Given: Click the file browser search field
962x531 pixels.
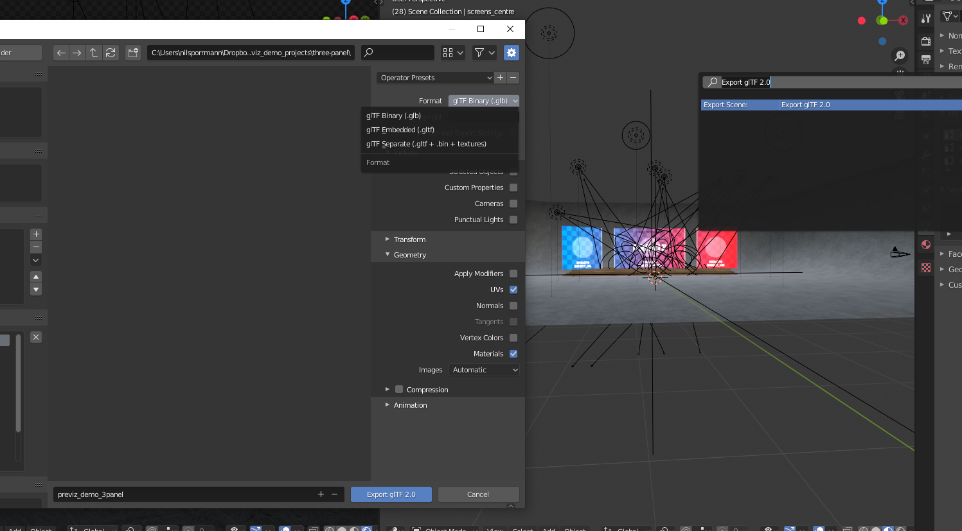Looking at the screenshot, I should pyautogui.click(x=398, y=53).
